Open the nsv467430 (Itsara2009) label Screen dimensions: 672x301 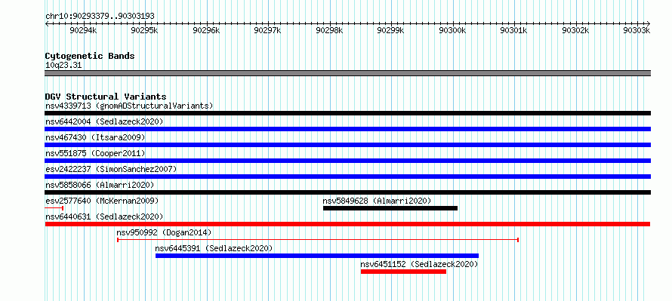(x=95, y=137)
